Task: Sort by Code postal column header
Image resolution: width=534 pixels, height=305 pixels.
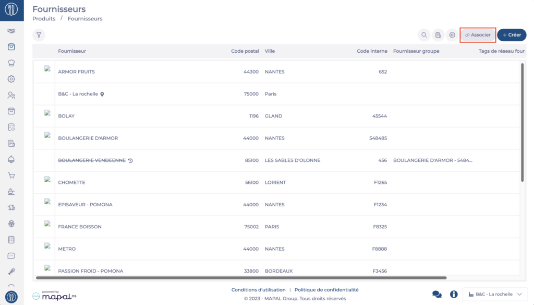Action: click(245, 51)
